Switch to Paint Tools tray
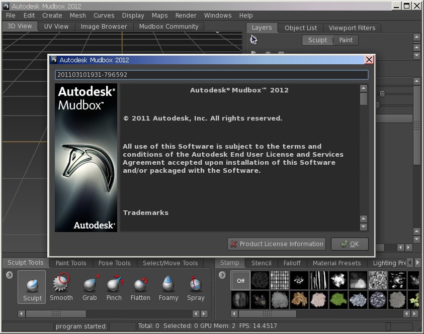Screen dimensions: 424x334 [x=71, y=263]
